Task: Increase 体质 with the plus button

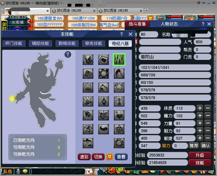Action: (x=200, y=108)
